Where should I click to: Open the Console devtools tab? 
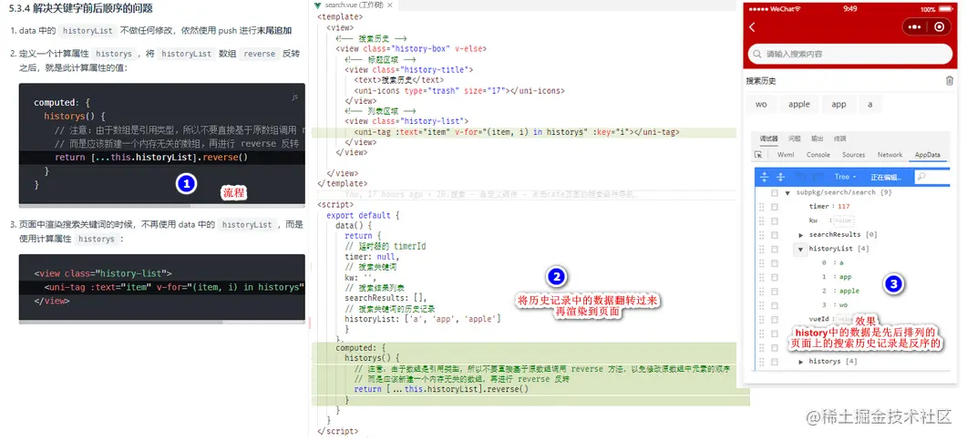click(818, 155)
